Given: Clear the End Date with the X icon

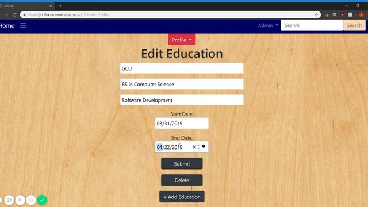Looking at the screenshot, I should pyautogui.click(x=194, y=147).
